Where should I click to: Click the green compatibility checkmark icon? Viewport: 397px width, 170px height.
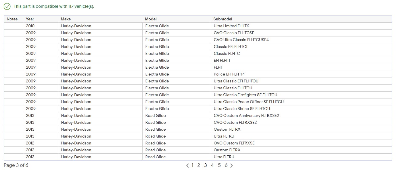pos(7,6)
